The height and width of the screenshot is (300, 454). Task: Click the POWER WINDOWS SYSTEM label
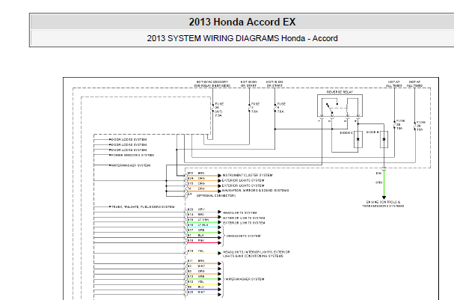coord(132,155)
